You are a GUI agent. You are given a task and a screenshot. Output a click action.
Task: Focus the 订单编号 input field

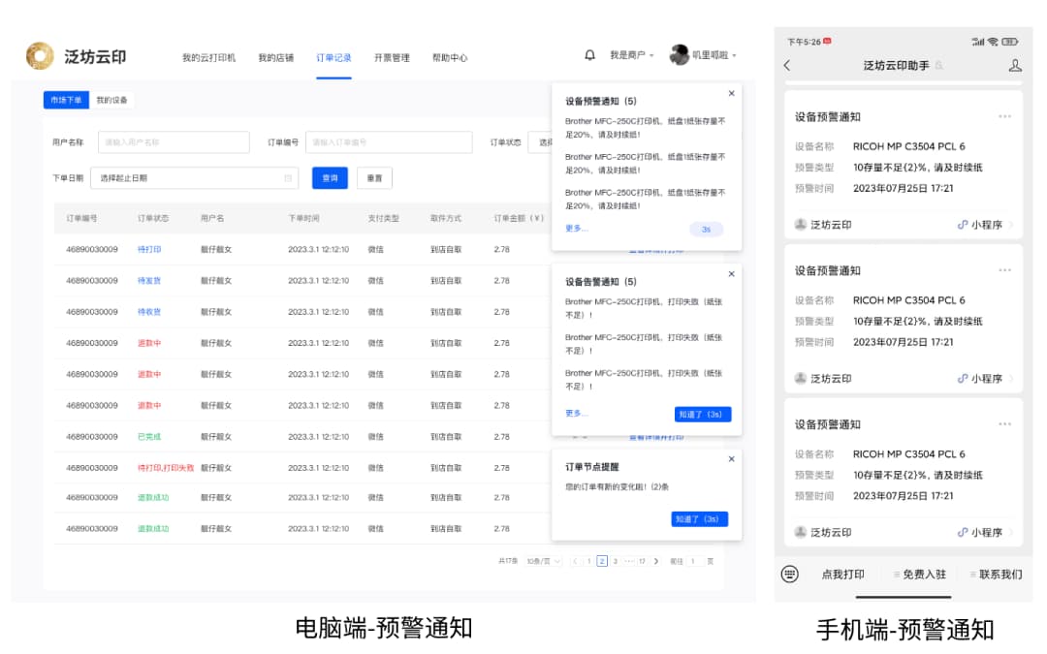(389, 142)
